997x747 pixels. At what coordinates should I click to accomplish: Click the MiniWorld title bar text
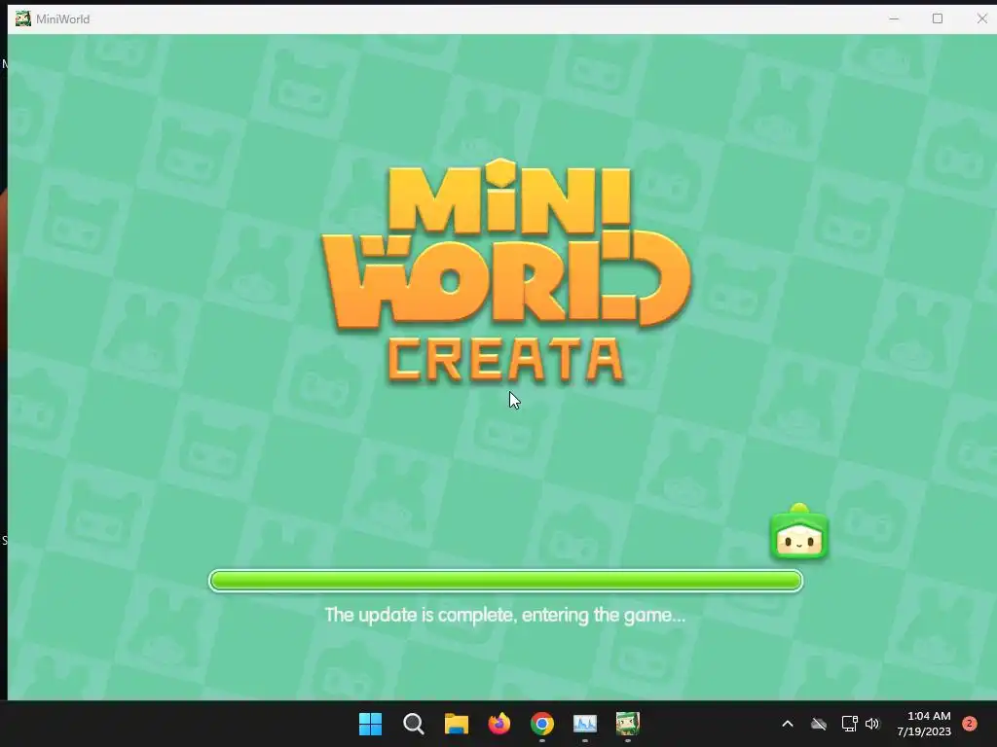pos(63,19)
